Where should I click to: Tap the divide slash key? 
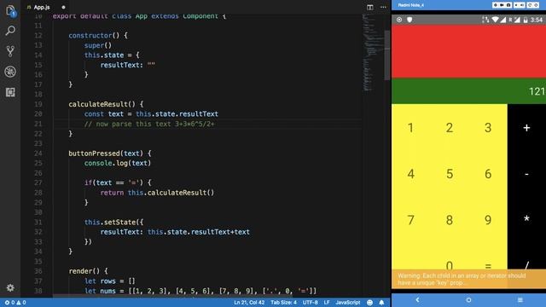[x=526, y=265]
